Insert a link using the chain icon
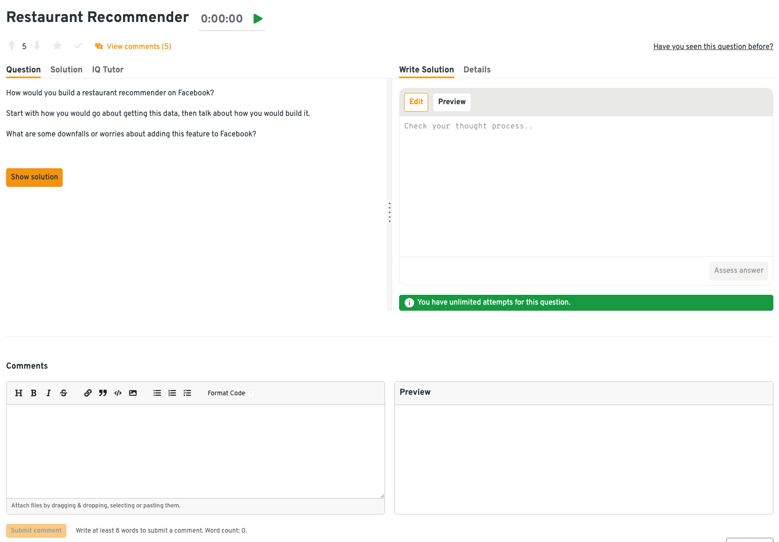The width and height of the screenshot is (779, 542). pyautogui.click(x=88, y=393)
